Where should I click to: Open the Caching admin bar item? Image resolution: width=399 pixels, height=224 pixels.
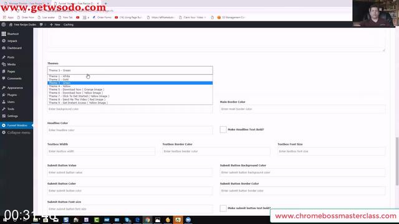[69, 25]
